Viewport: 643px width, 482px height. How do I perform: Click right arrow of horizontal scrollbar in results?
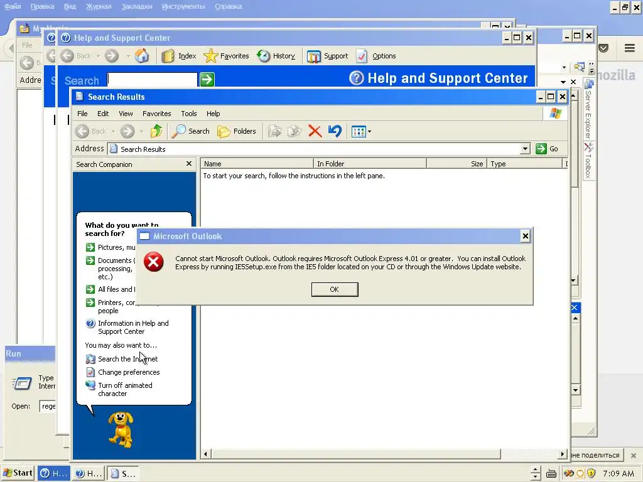pyautogui.click(x=563, y=454)
